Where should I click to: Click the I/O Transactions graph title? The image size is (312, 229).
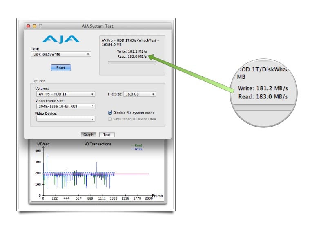pyautogui.click(x=98, y=144)
